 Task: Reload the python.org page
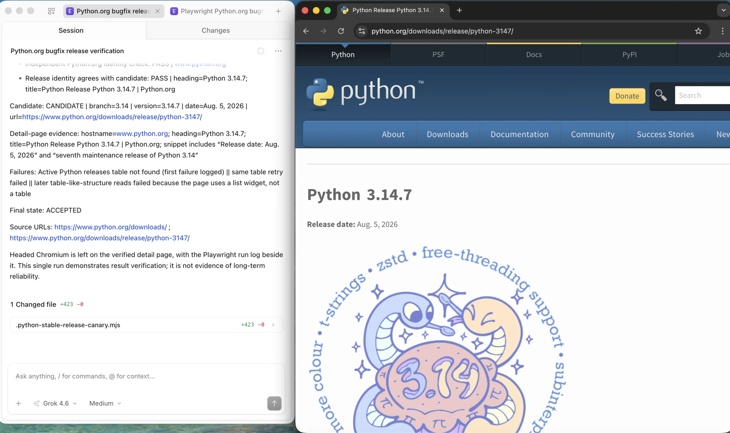pyautogui.click(x=341, y=31)
